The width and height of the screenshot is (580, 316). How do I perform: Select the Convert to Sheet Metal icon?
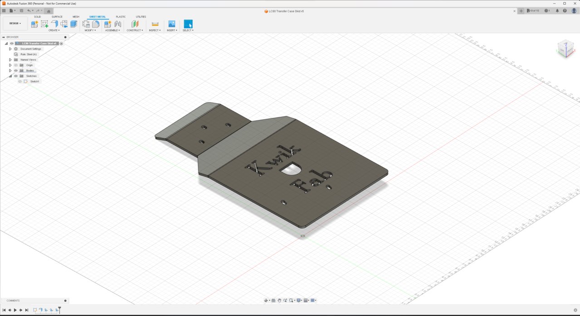pyautogui.click(x=96, y=24)
